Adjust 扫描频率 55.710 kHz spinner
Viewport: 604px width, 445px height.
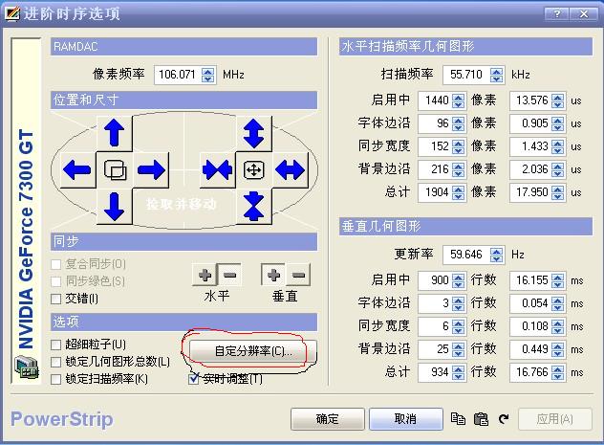coord(497,75)
